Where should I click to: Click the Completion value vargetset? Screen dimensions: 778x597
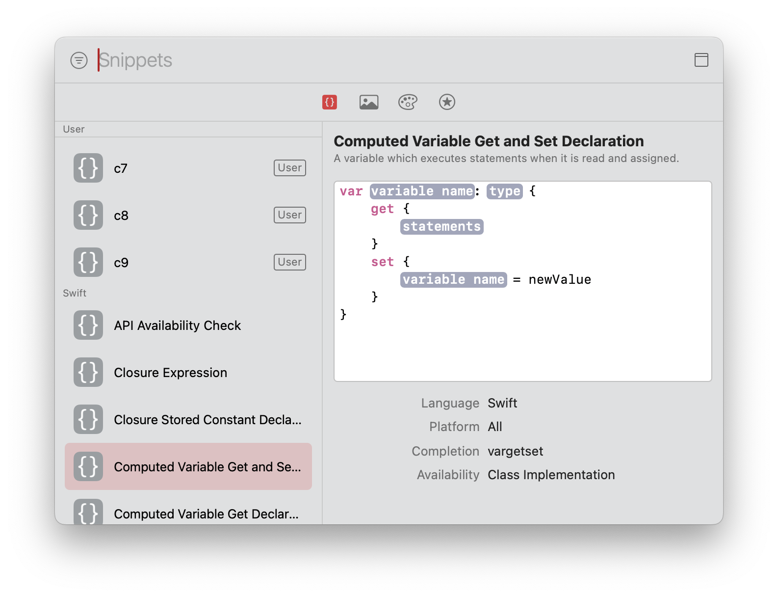coord(516,451)
